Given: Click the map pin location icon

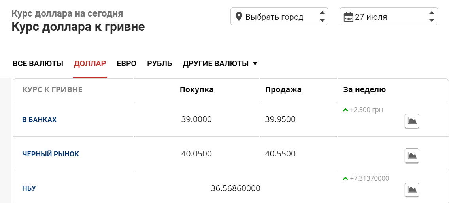Looking at the screenshot, I should (238, 17).
